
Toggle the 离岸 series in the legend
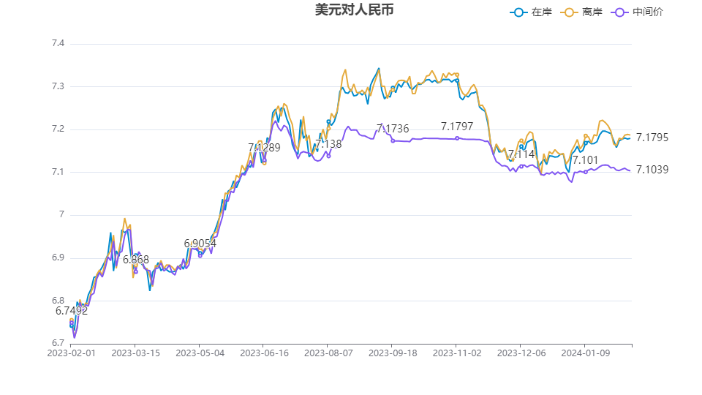(x=582, y=12)
